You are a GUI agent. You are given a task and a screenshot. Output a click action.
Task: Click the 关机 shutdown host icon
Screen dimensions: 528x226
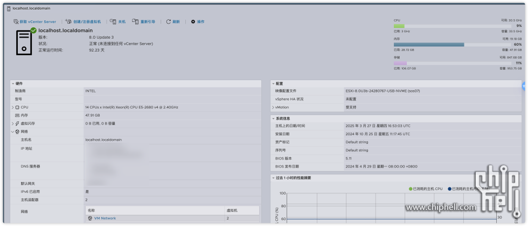(113, 22)
